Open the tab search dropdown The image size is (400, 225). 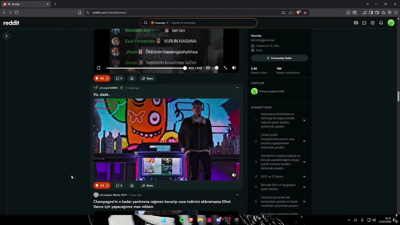(367, 4)
